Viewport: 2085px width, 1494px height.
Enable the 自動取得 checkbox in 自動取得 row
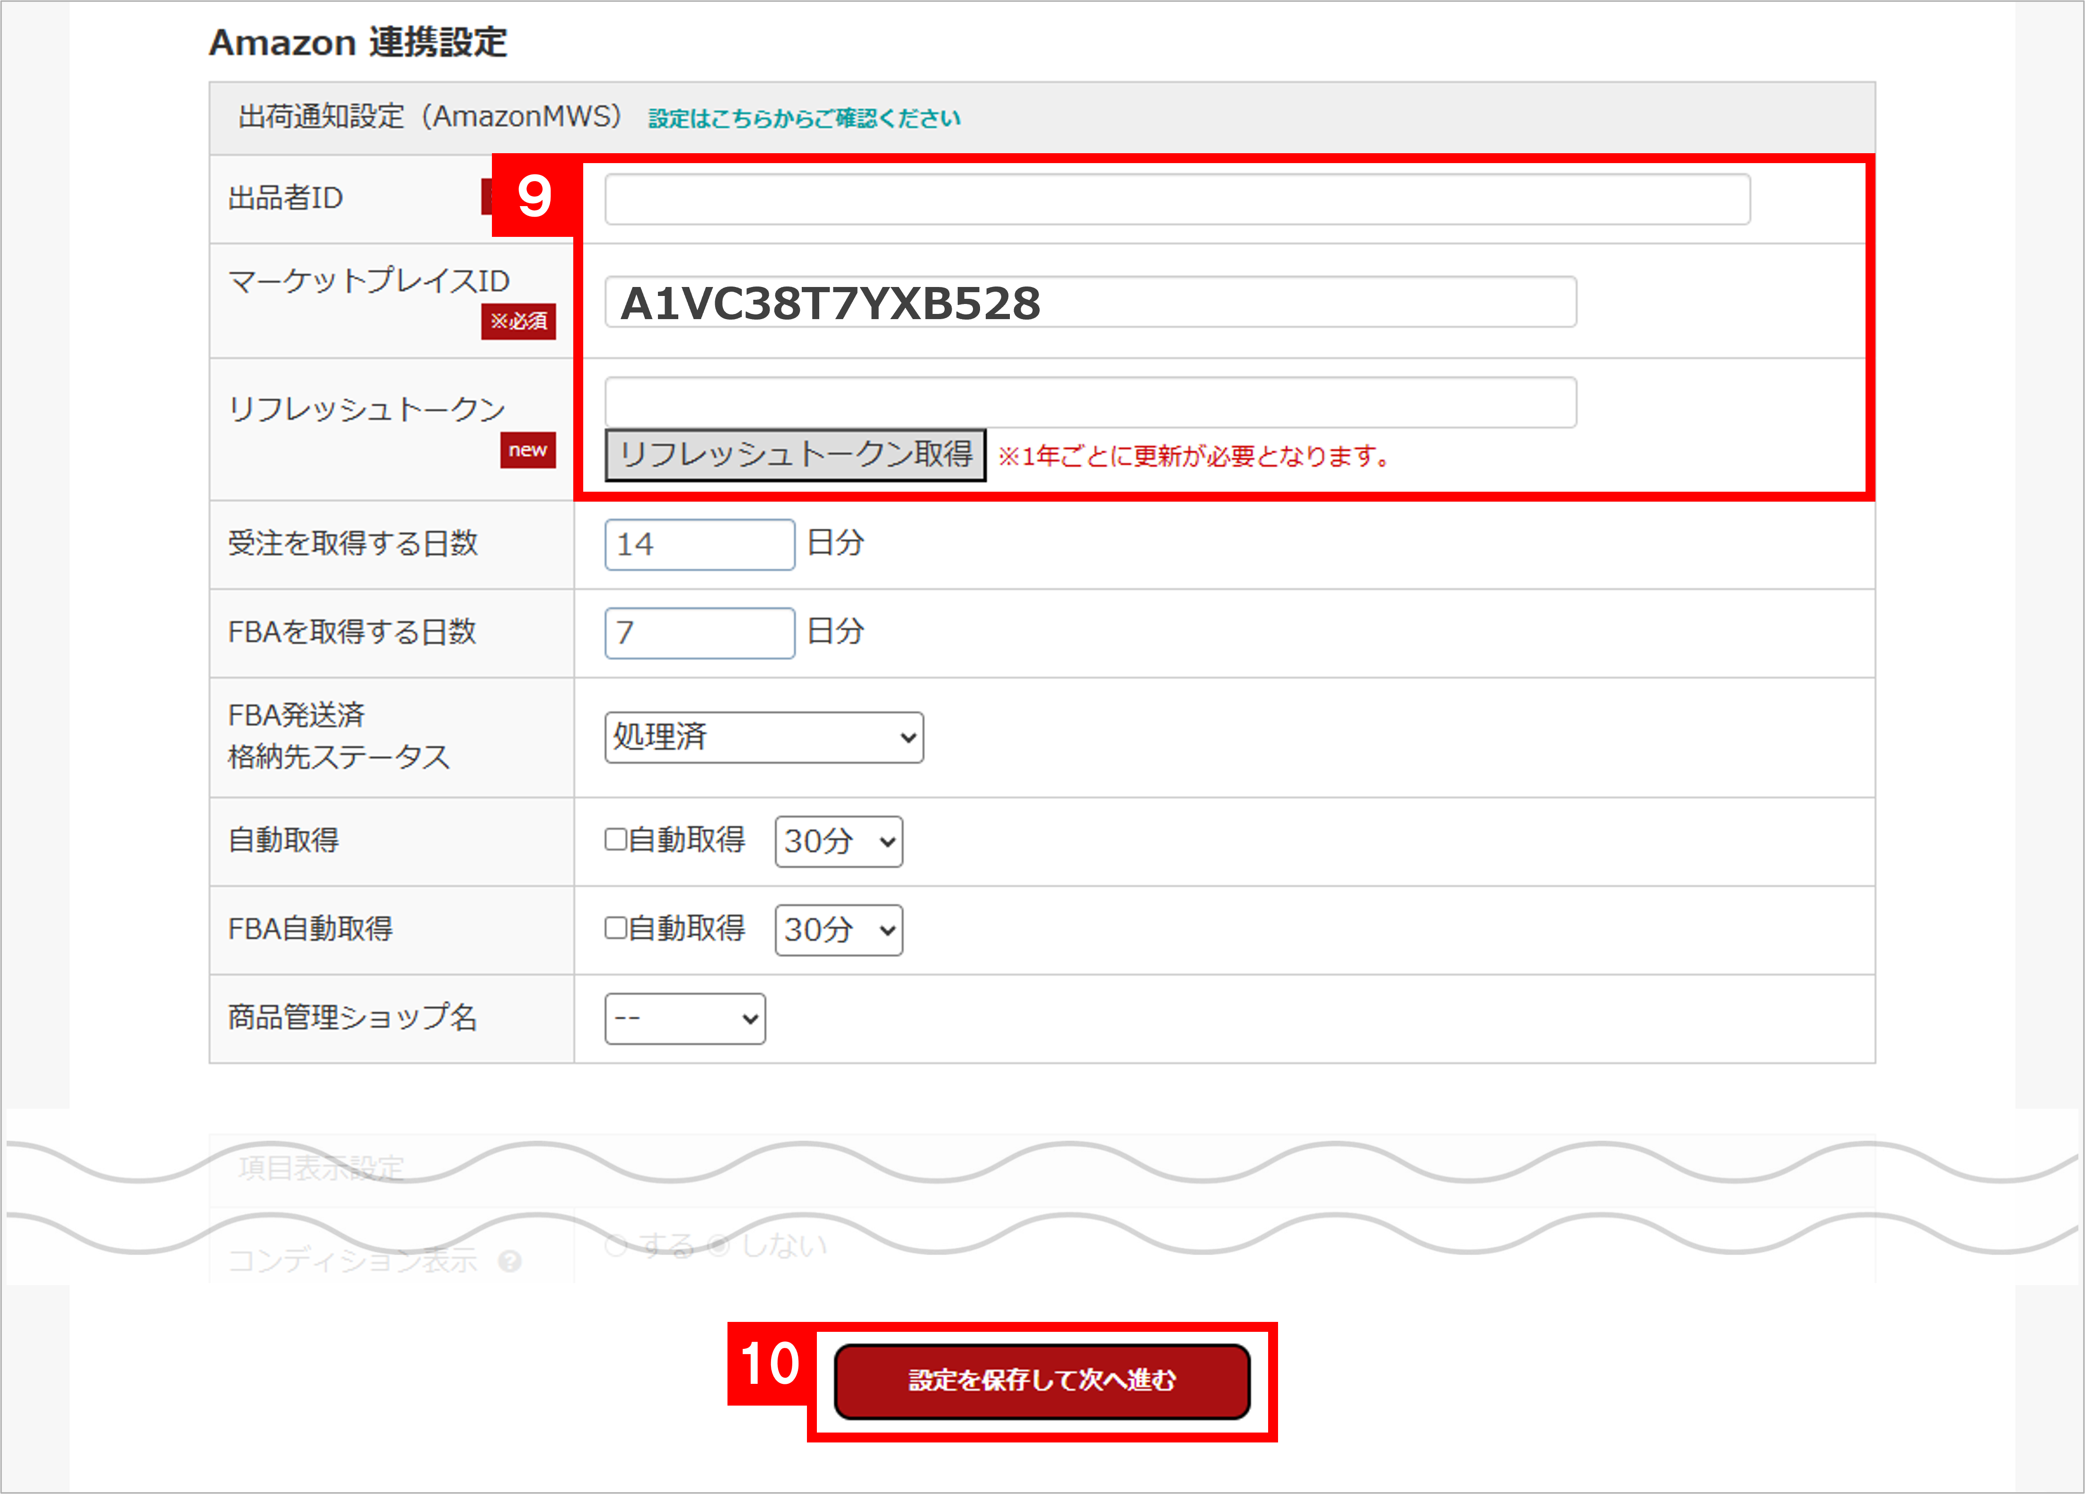click(616, 840)
